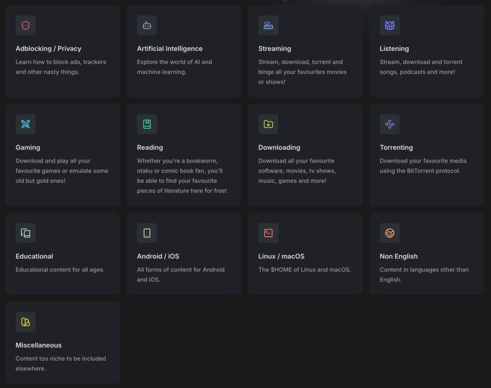Select the Streaming router icon
Image resolution: width=491 pixels, height=388 pixels.
[268, 25]
